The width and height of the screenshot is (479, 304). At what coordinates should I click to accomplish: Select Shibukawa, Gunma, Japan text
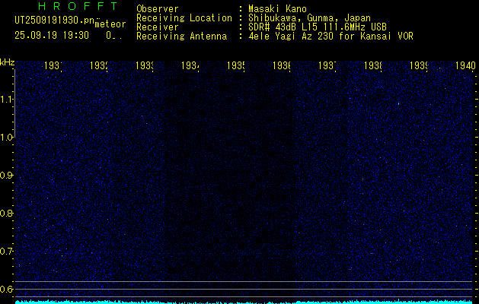click(309, 18)
